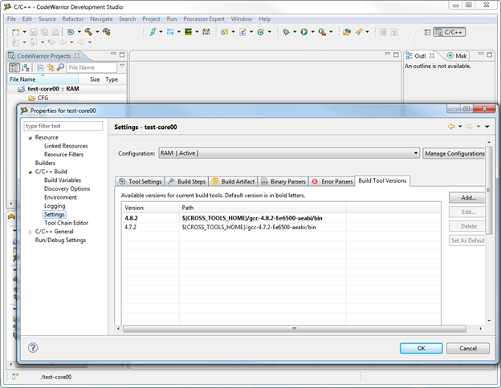Select Tool Chain Editor in properties tree

click(x=66, y=223)
